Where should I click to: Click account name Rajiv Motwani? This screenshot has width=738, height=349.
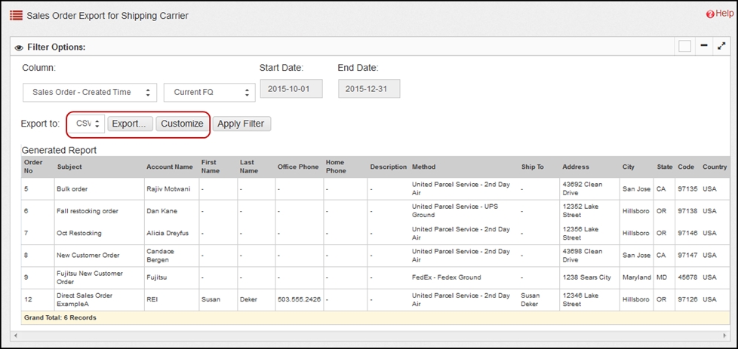(x=168, y=188)
